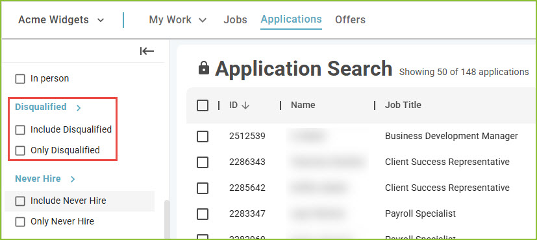Select the row for application 2286343
Viewport: 537px width, 240px height.
click(x=203, y=162)
